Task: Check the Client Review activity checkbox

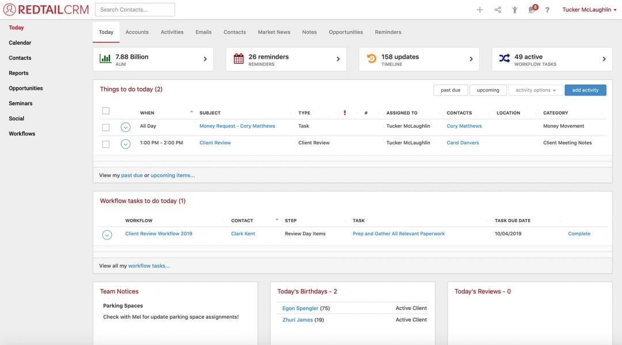Action: (106, 143)
